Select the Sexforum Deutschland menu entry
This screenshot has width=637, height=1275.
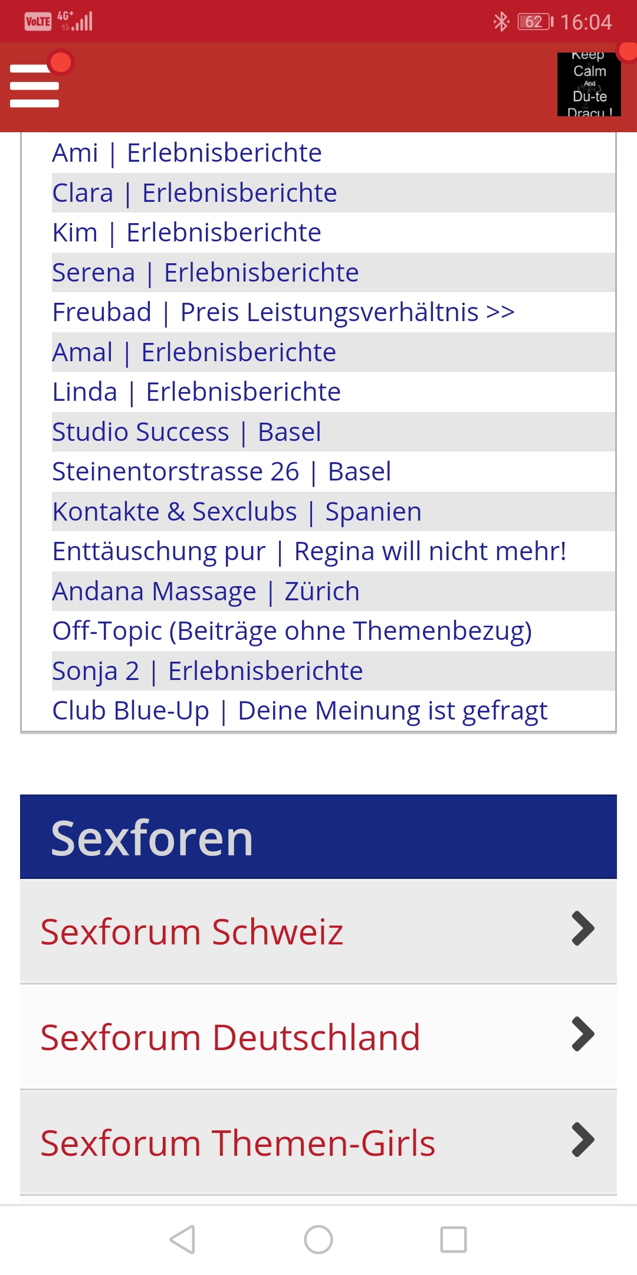[230, 1037]
